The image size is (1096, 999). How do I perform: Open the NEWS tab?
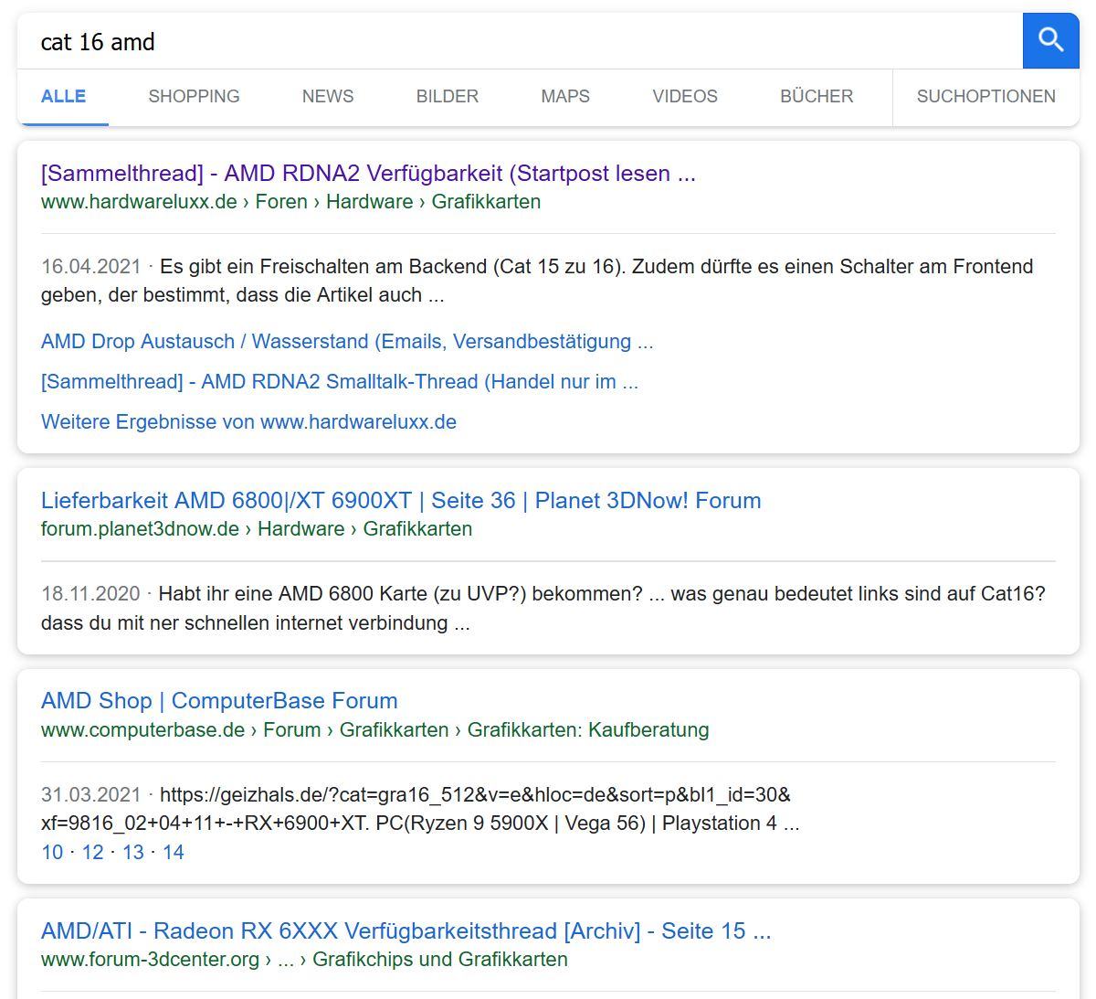click(x=328, y=97)
